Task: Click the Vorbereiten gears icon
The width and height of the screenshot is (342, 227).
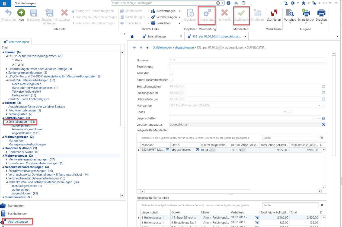Action: click(x=207, y=13)
